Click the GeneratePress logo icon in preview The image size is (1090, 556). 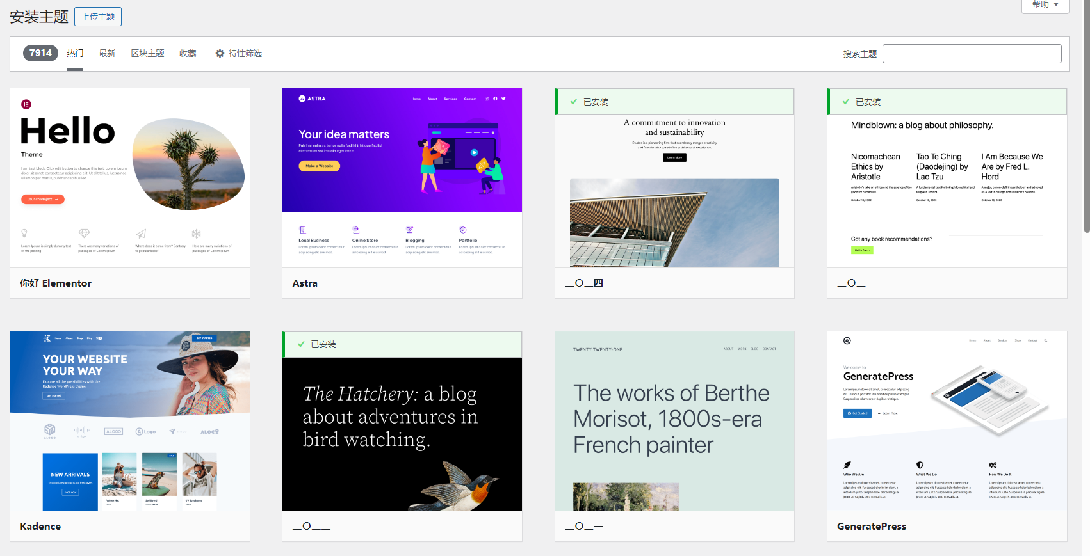click(847, 341)
